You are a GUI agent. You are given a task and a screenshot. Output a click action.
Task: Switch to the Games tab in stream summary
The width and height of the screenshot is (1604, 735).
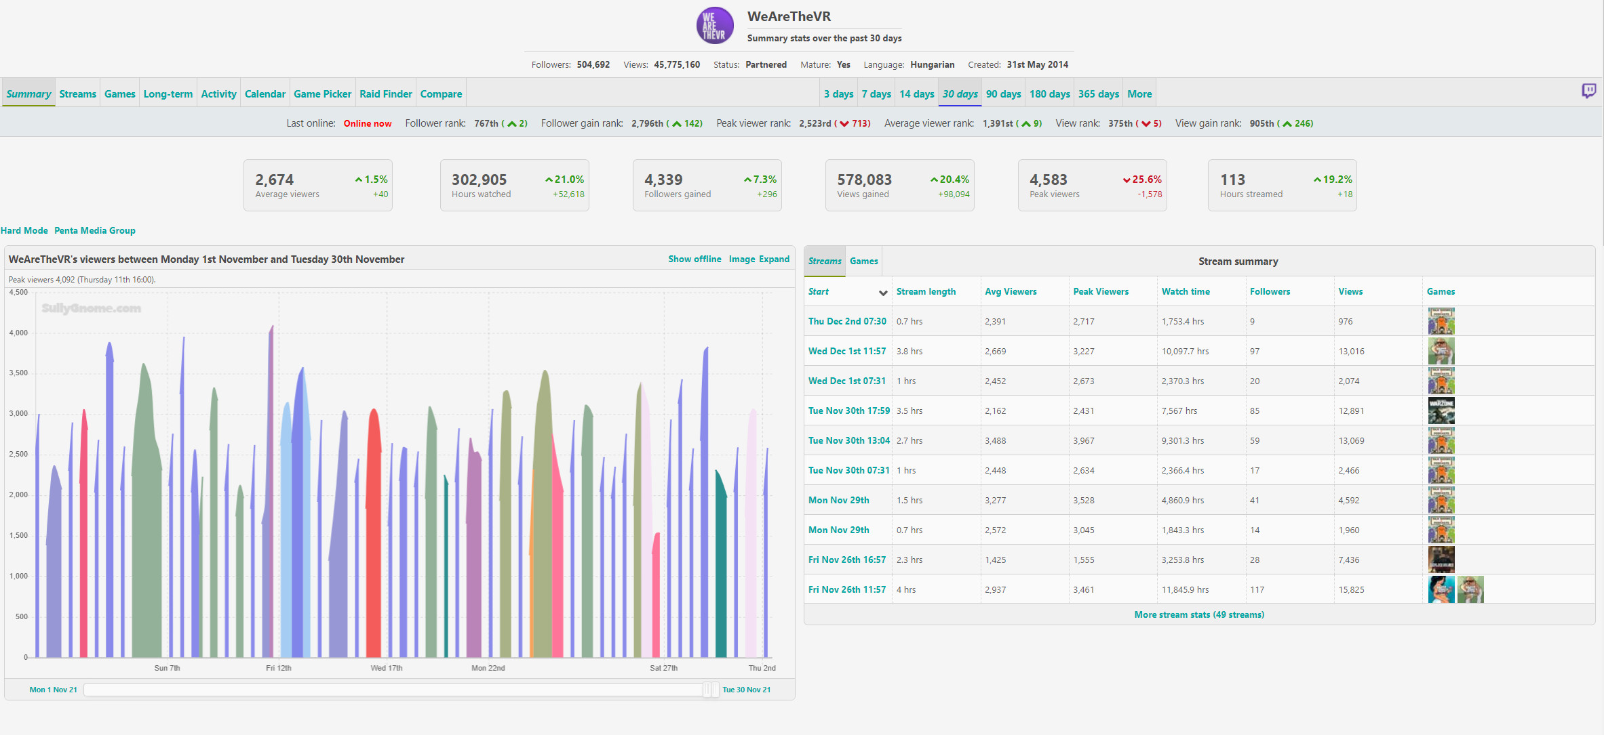tap(863, 261)
